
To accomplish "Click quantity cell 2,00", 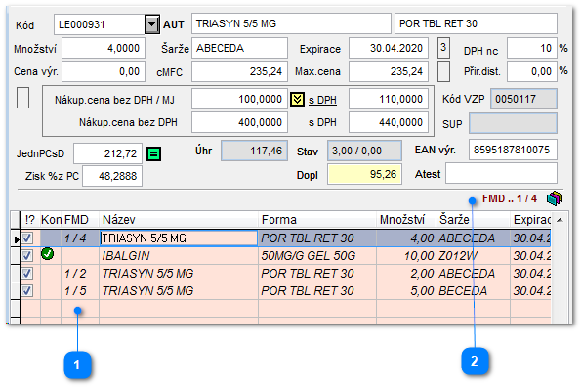I will [406, 274].
